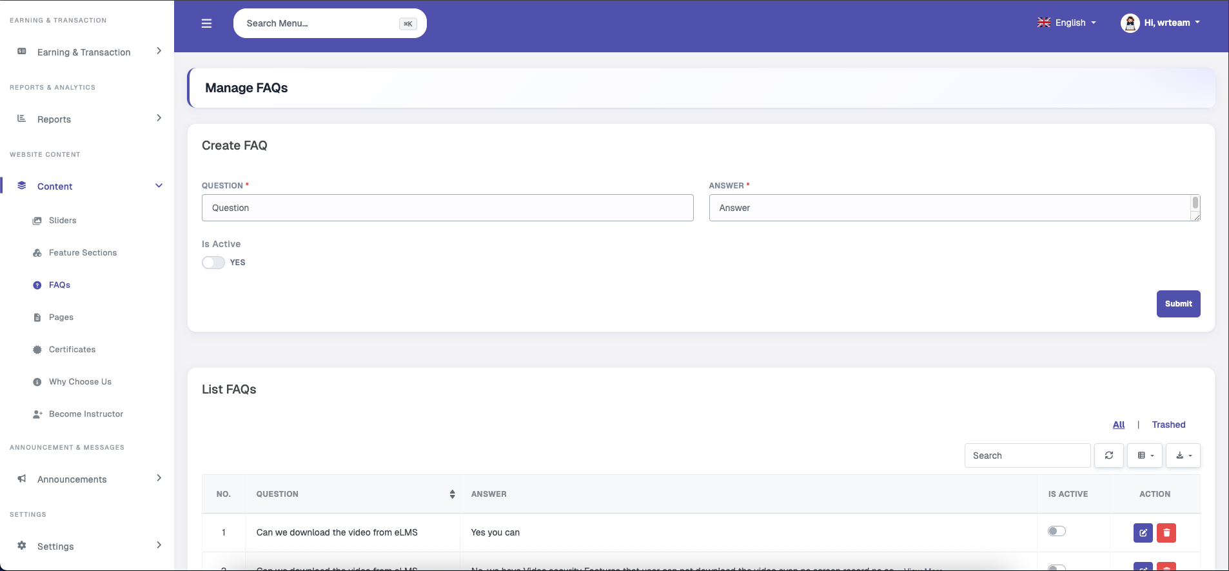Toggle Is Active for FAQ row 1
Image resolution: width=1229 pixels, height=571 pixels.
(1057, 531)
